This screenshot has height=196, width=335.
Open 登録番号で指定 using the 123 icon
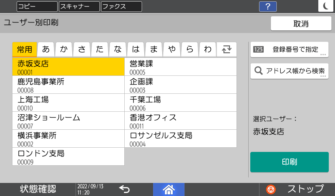[289, 49]
